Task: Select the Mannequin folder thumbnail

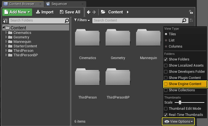Action: (x=148, y=42)
